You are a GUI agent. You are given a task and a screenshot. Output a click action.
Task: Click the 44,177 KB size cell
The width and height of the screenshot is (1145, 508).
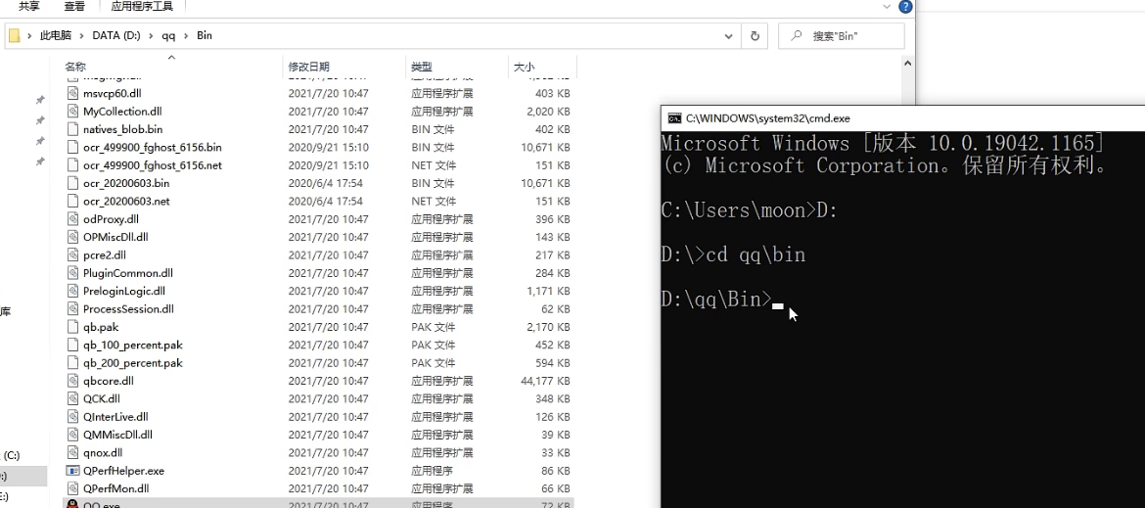click(x=545, y=381)
